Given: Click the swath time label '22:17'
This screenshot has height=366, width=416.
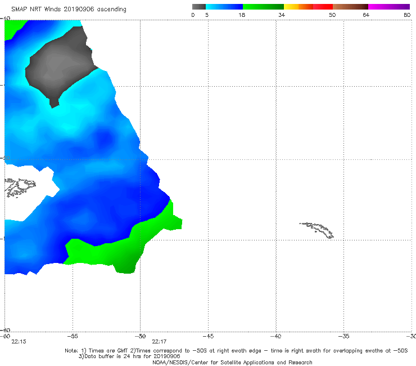Looking at the screenshot, I should 159,342.
